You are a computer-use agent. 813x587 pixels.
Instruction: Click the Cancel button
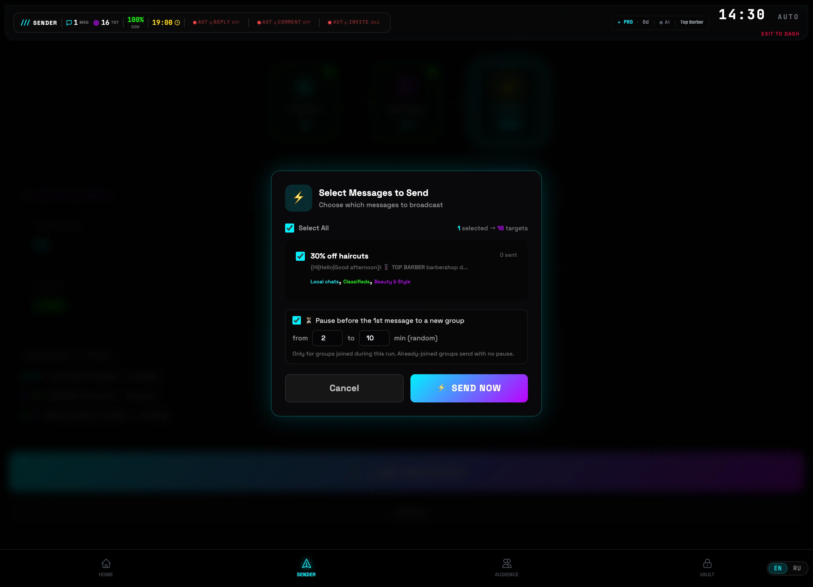pyautogui.click(x=344, y=388)
